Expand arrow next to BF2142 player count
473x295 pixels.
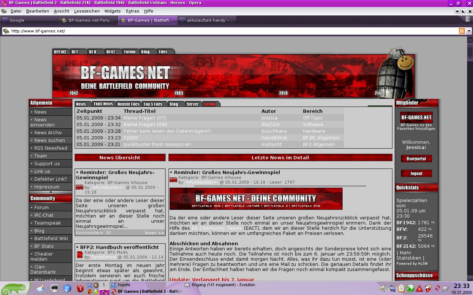tap(433, 246)
